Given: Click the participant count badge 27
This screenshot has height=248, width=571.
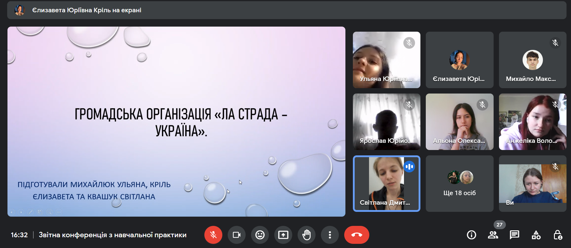Looking at the screenshot, I should pos(499,225).
